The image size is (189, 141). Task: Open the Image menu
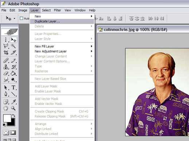pyautogui.click(x=23, y=10)
